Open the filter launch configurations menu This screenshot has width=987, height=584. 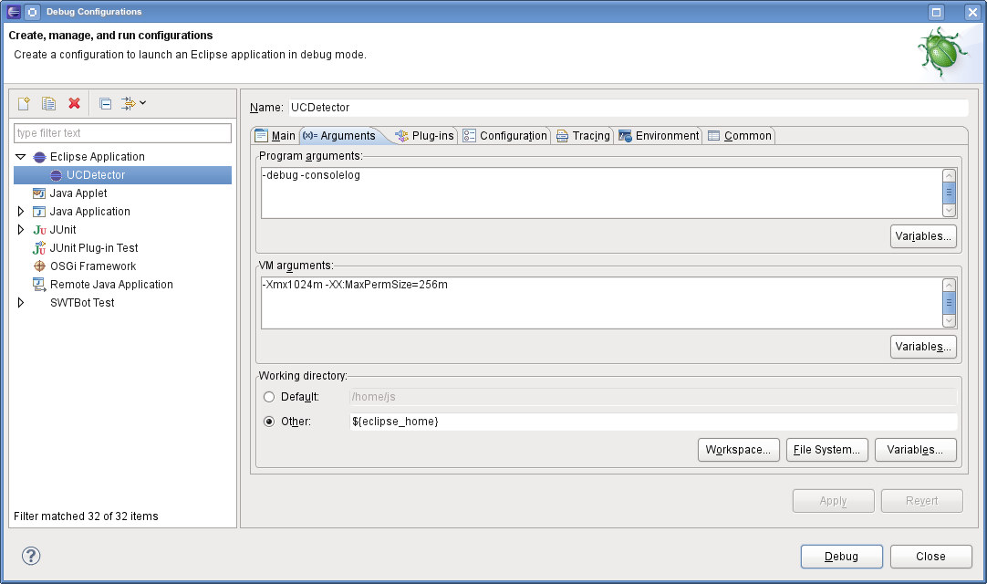coord(133,103)
